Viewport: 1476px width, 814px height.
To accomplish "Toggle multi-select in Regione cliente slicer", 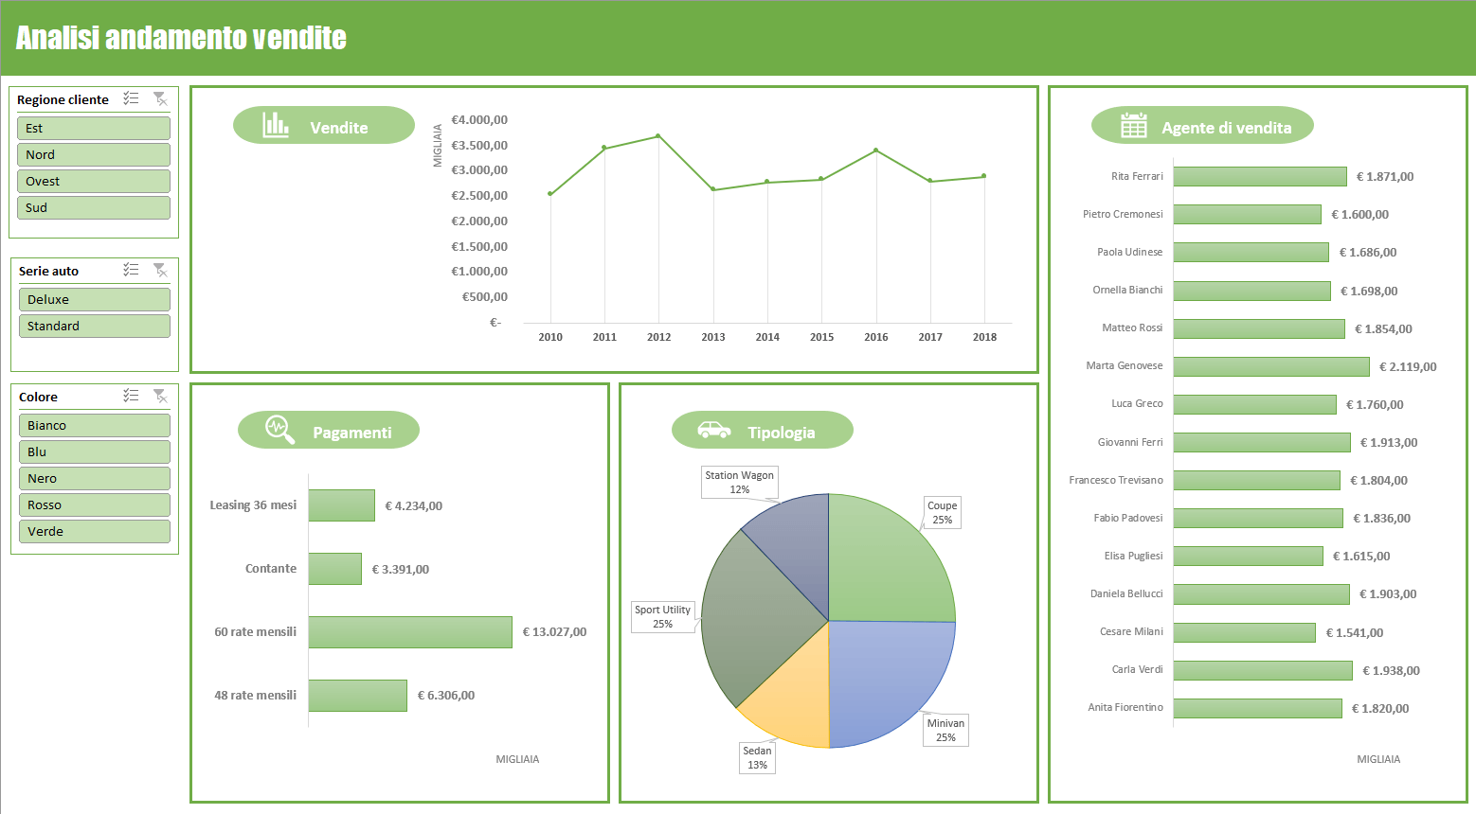I will click(131, 98).
